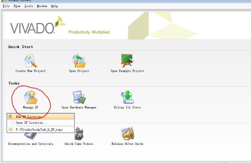251x163 pixels.
Task: Click the Create New Project icon
Action: pyautogui.click(x=30, y=61)
